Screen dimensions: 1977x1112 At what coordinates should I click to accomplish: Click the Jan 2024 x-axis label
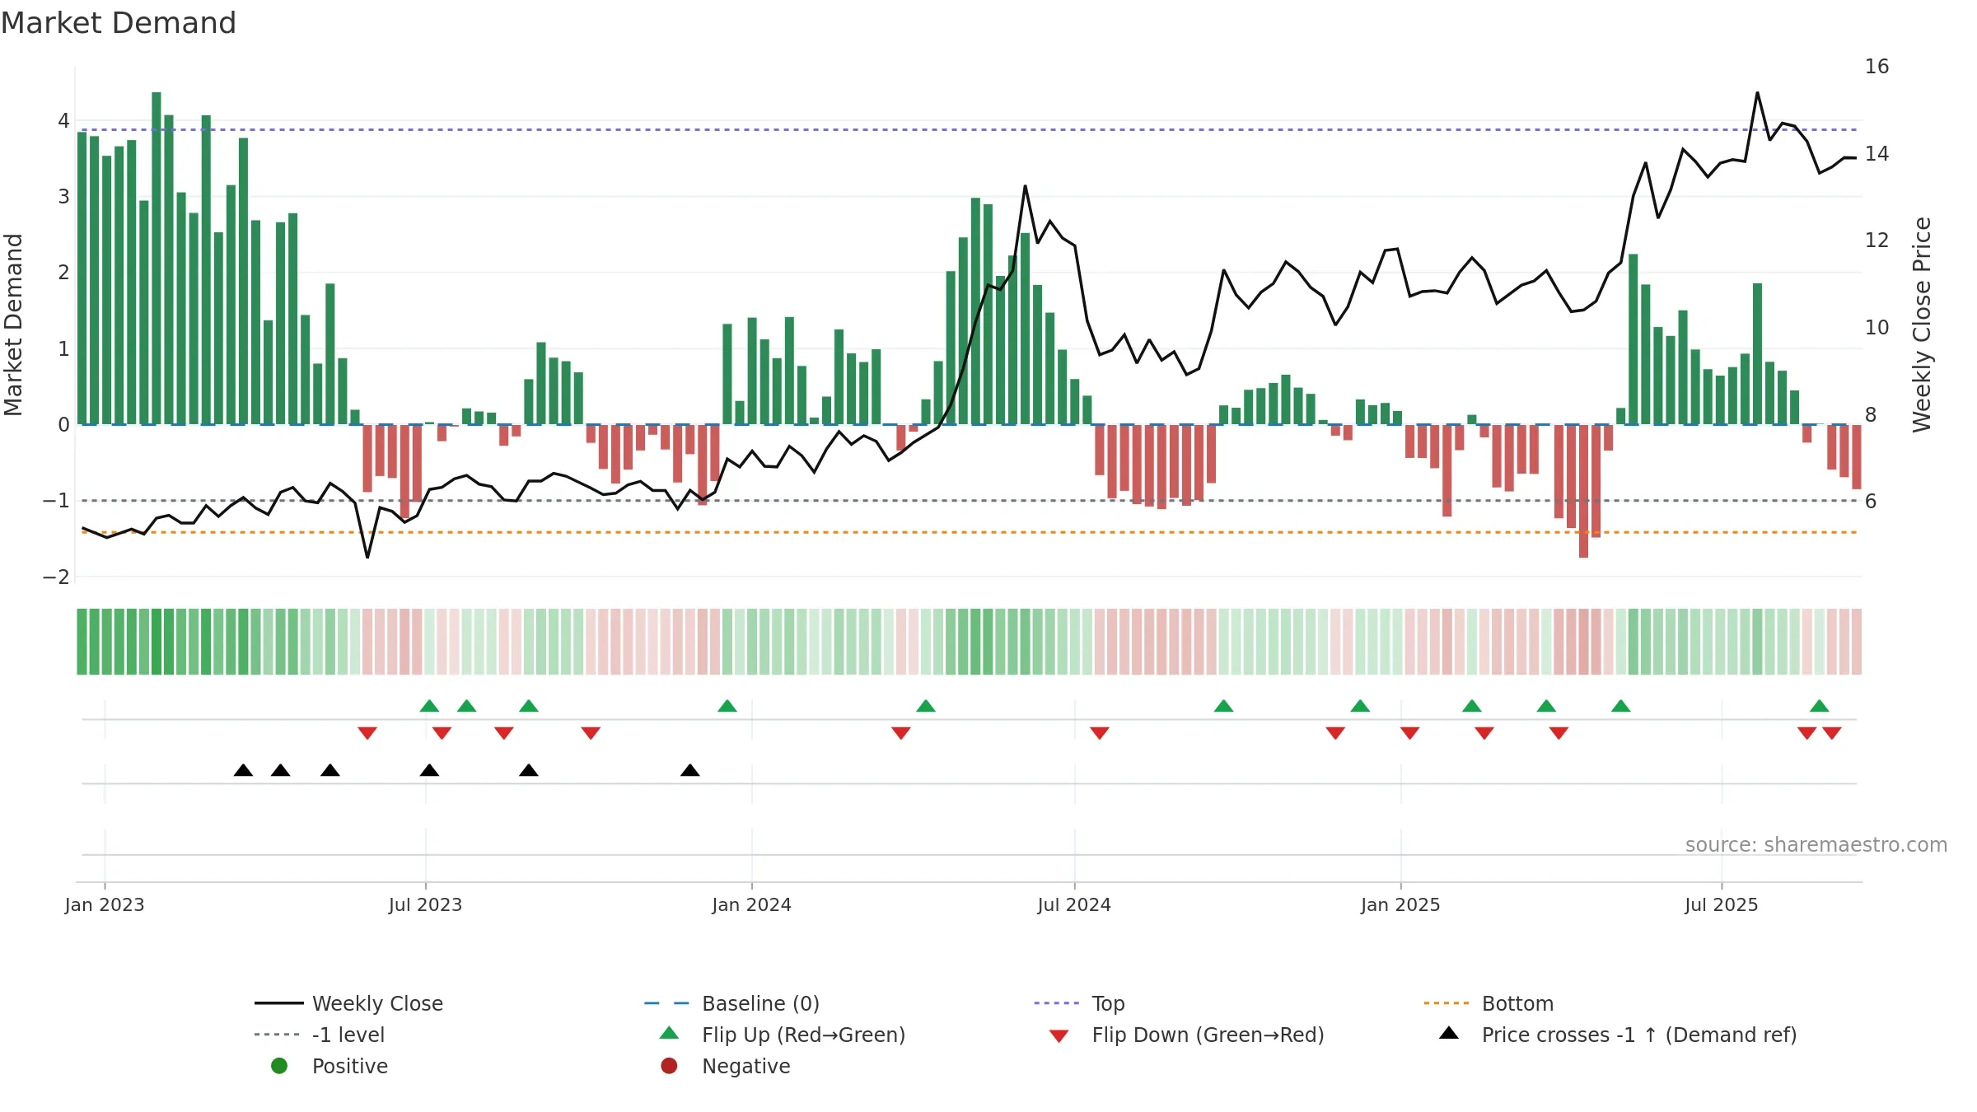coord(751,904)
